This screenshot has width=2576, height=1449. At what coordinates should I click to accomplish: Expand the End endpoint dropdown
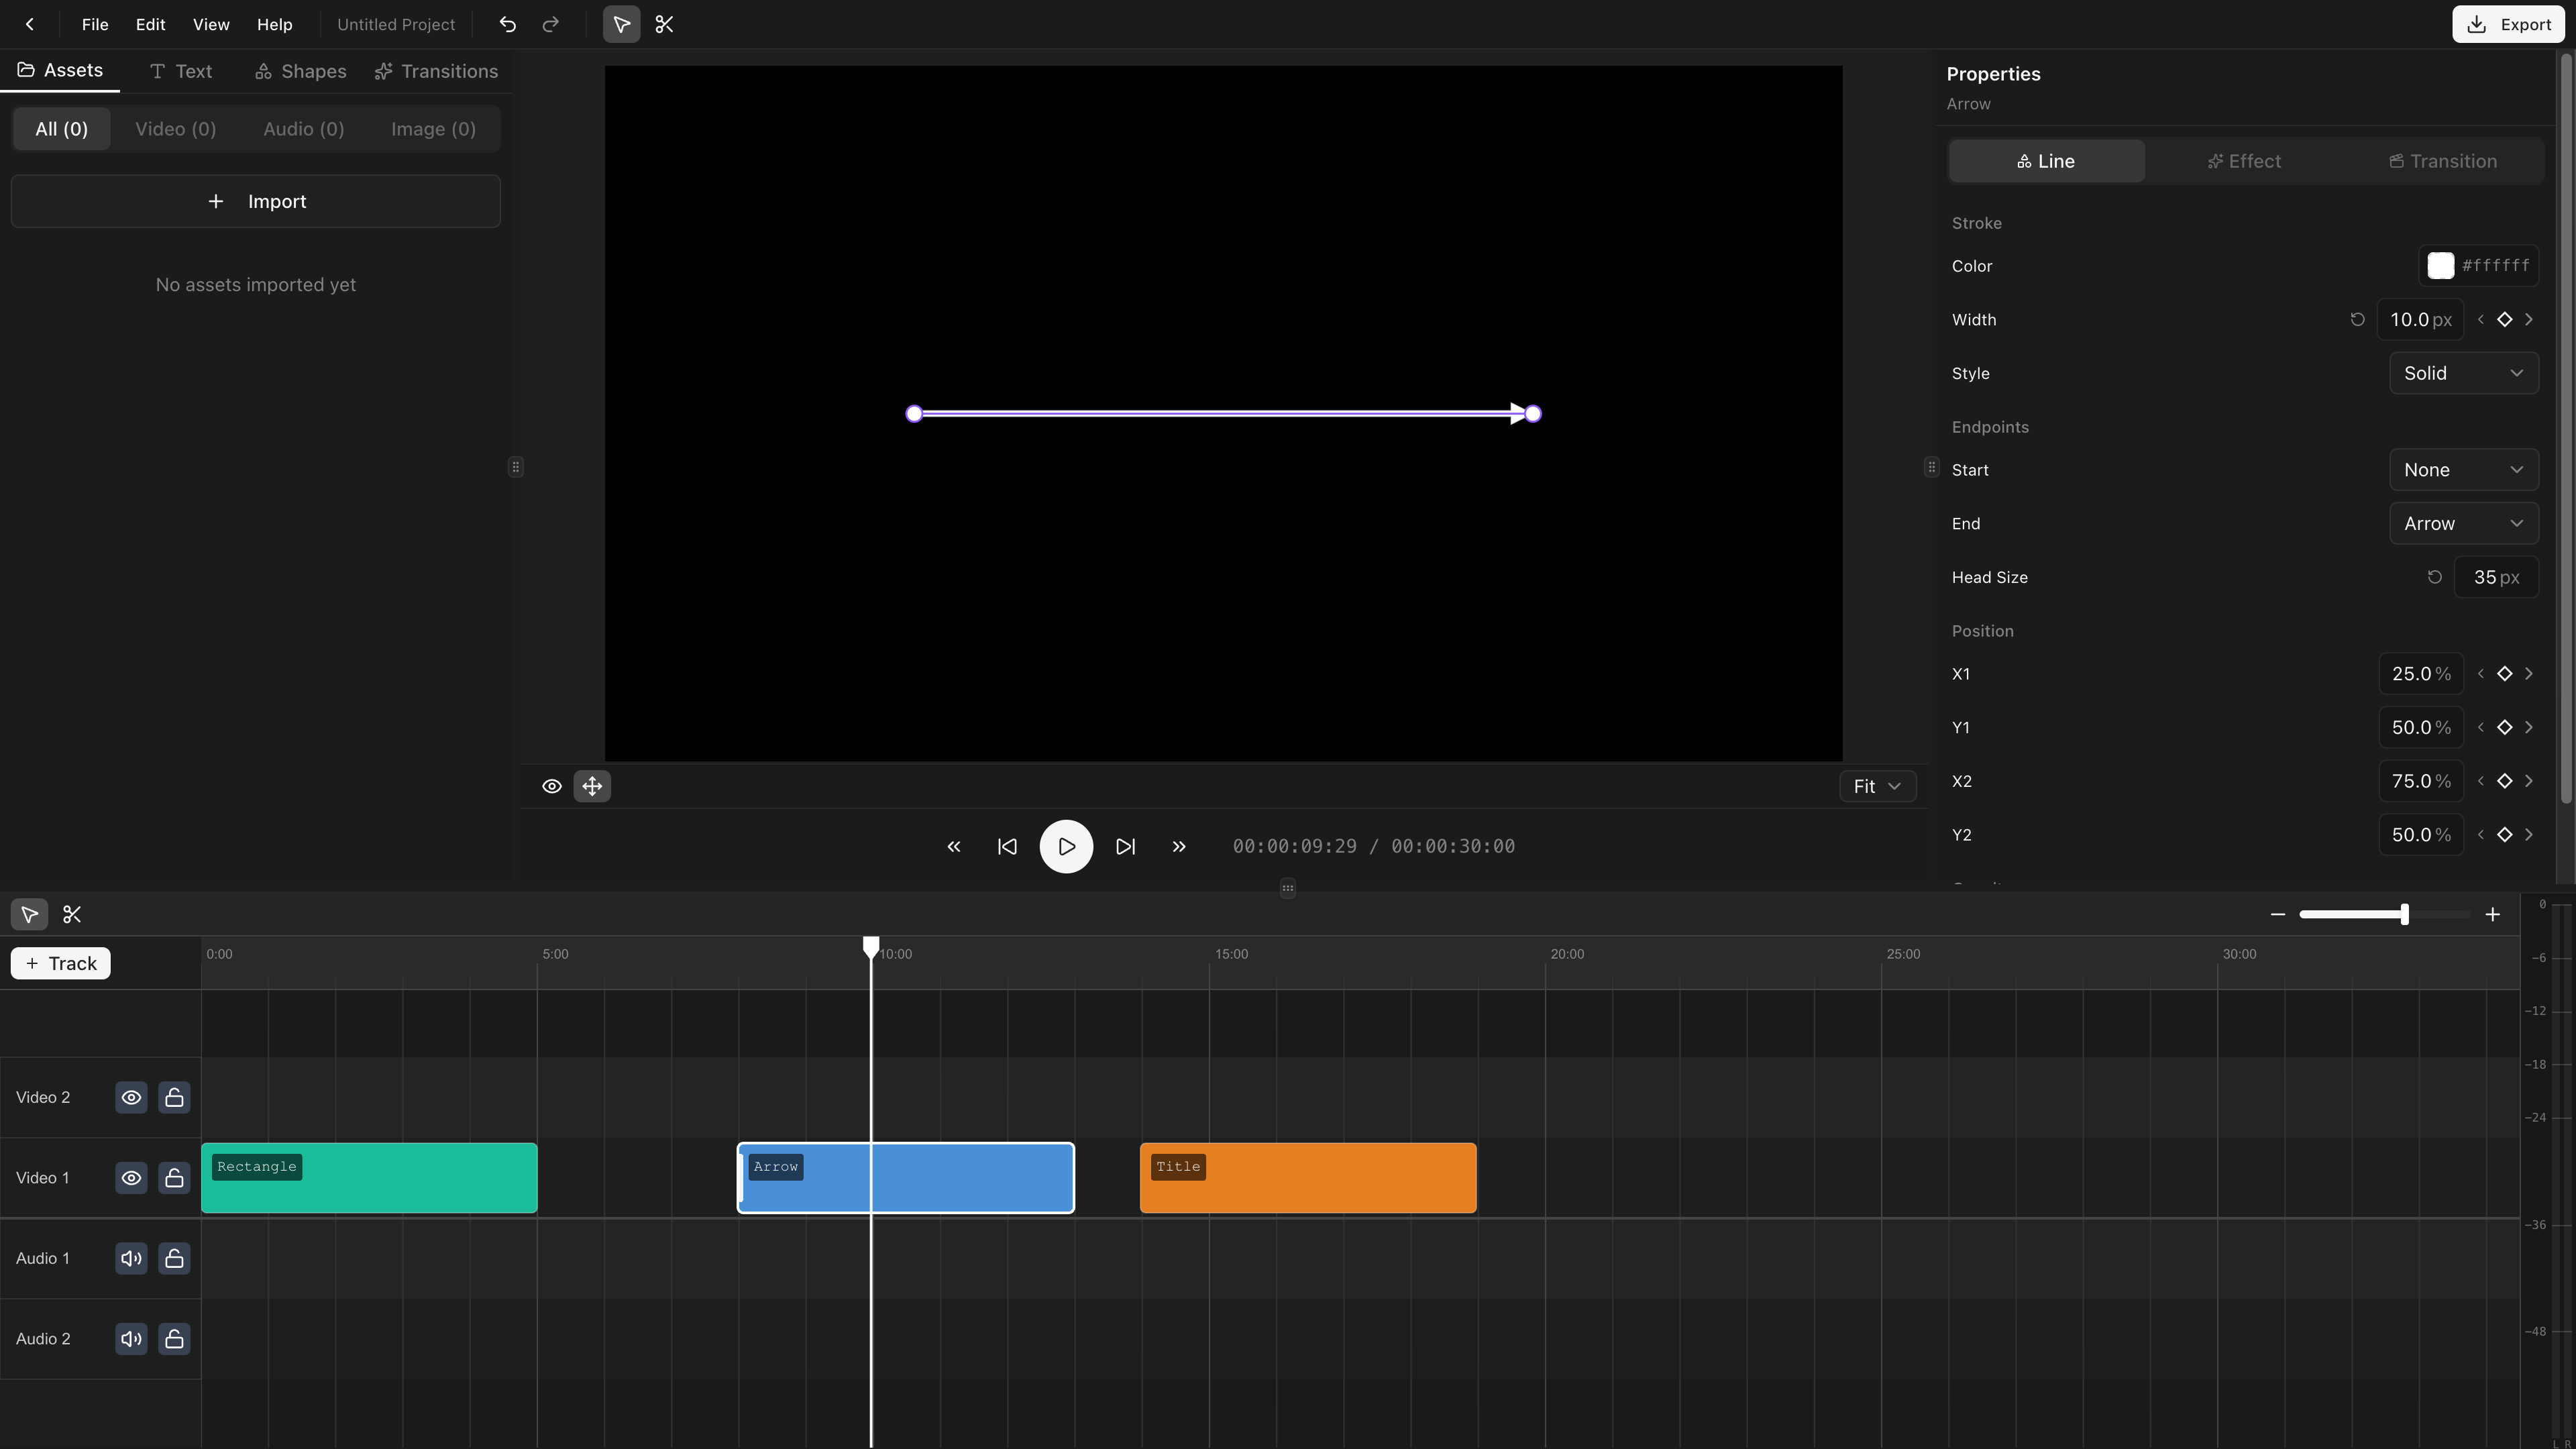click(2463, 524)
